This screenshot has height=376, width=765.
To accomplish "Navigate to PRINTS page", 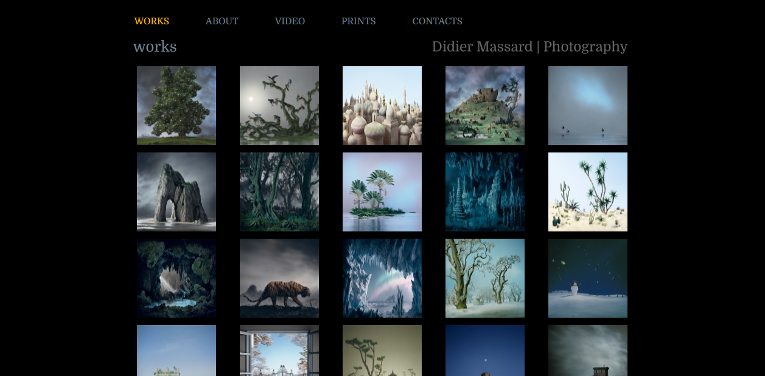I will (358, 21).
